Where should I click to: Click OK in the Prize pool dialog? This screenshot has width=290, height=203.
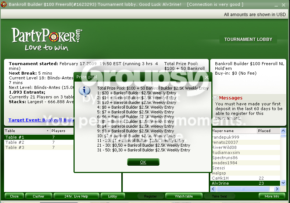[143, 162]
